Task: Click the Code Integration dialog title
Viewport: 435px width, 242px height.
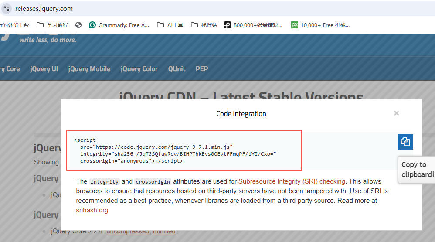Action: [x=241, y=113]
